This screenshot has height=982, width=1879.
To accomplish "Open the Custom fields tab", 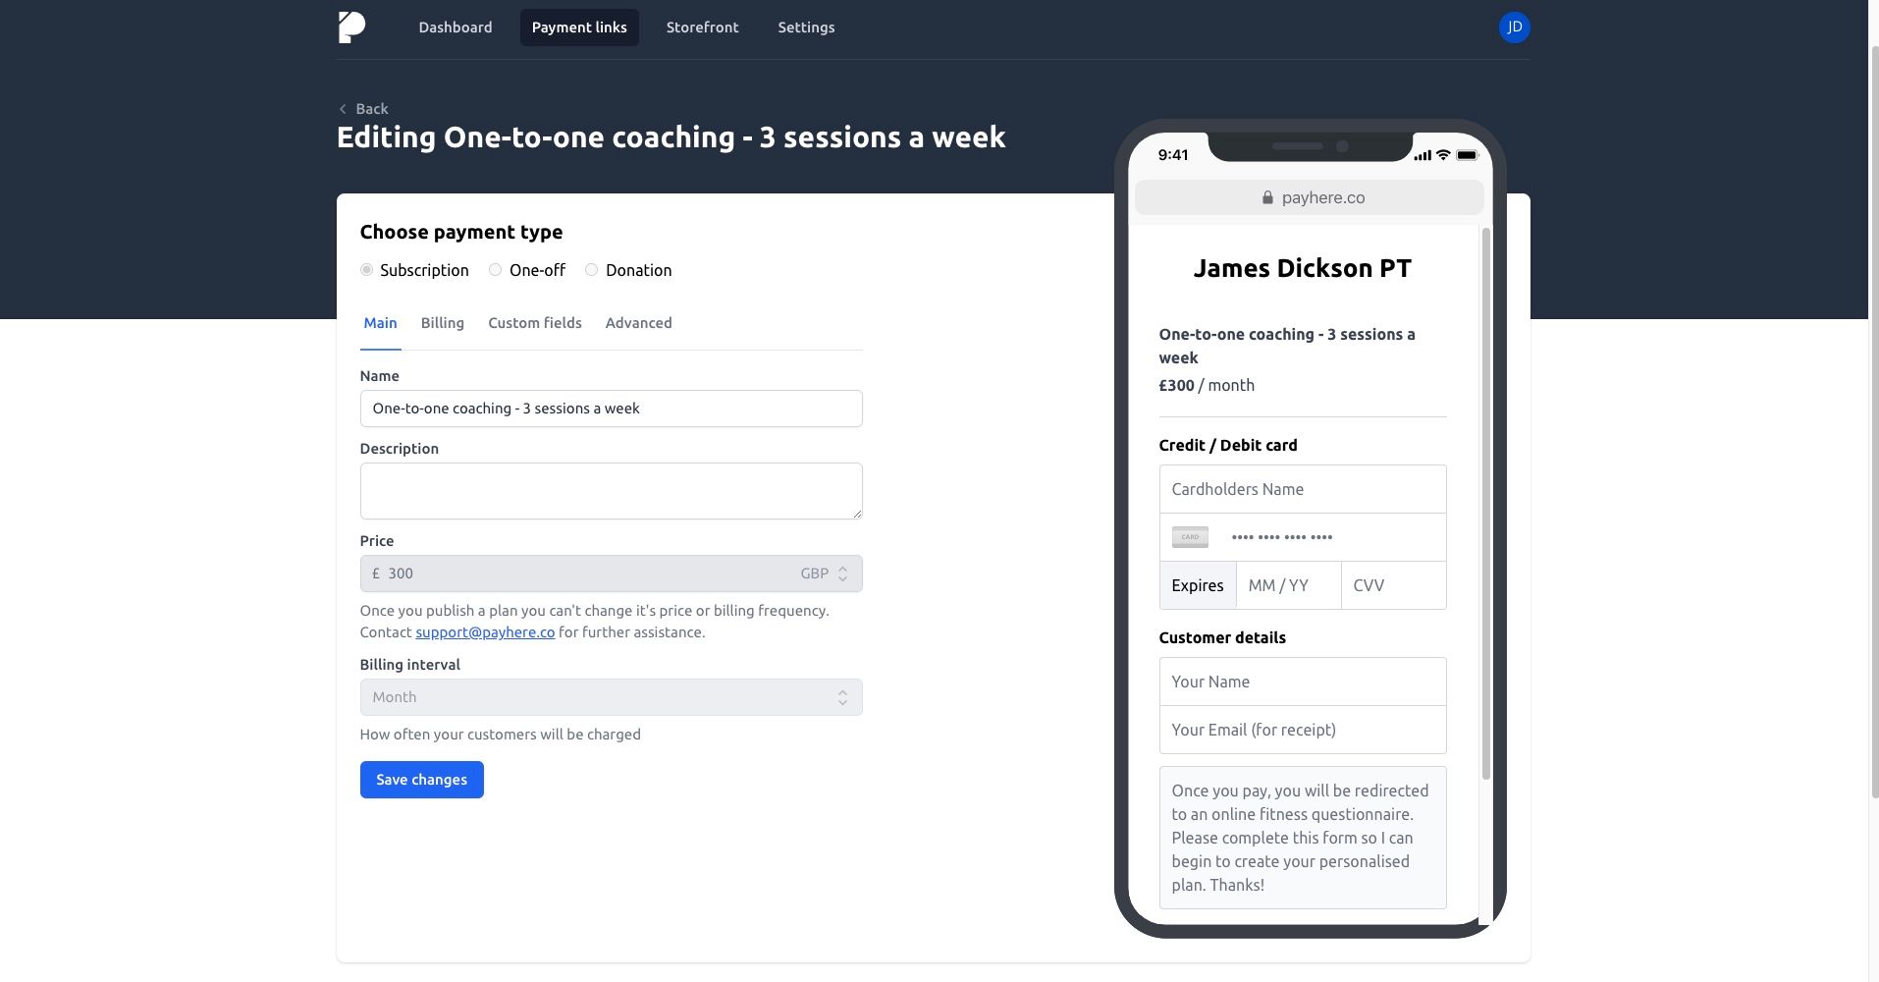I will [534, 323].
